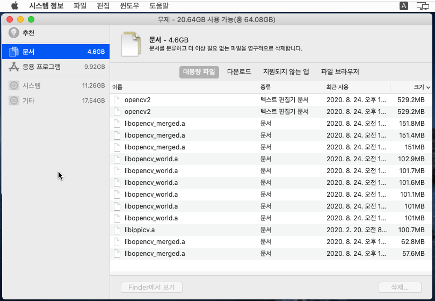Switch to the 대용량 파일 tab
Screen dimensions: 435x301
(x=199, y=72)
